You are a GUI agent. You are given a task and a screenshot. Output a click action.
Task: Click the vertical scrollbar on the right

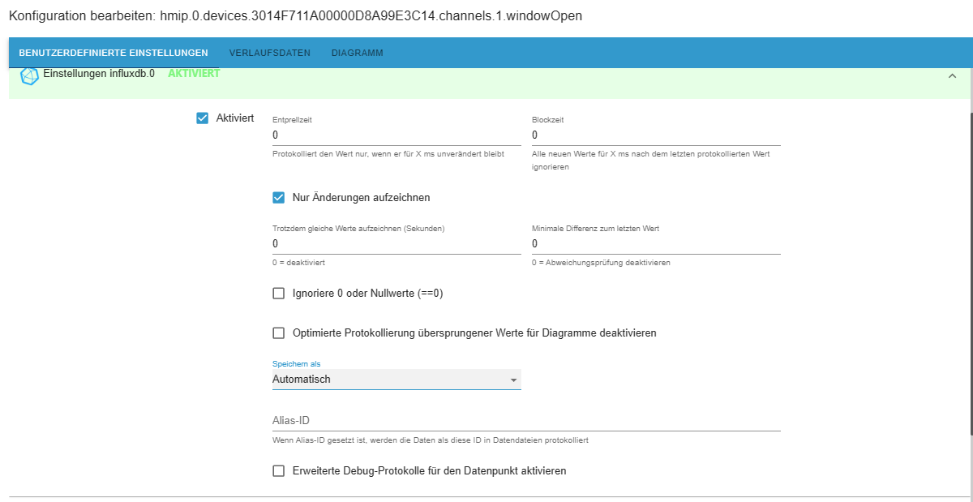point(969,268)
